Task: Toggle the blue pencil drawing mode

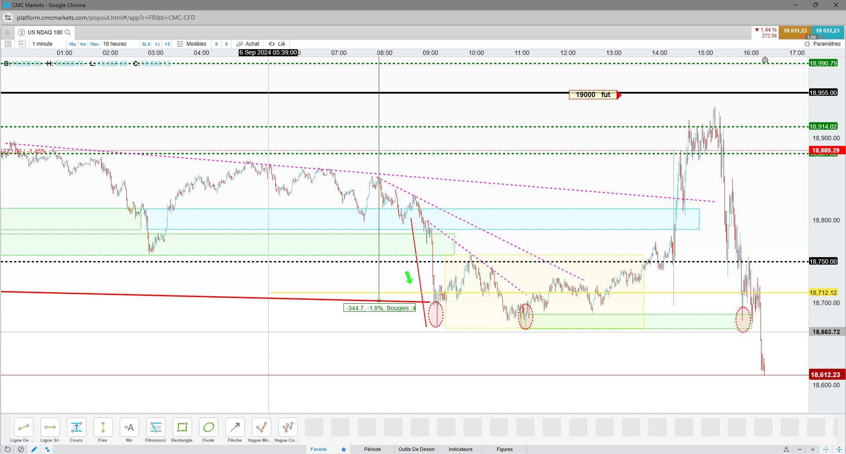Action: (x=34, y=449)
